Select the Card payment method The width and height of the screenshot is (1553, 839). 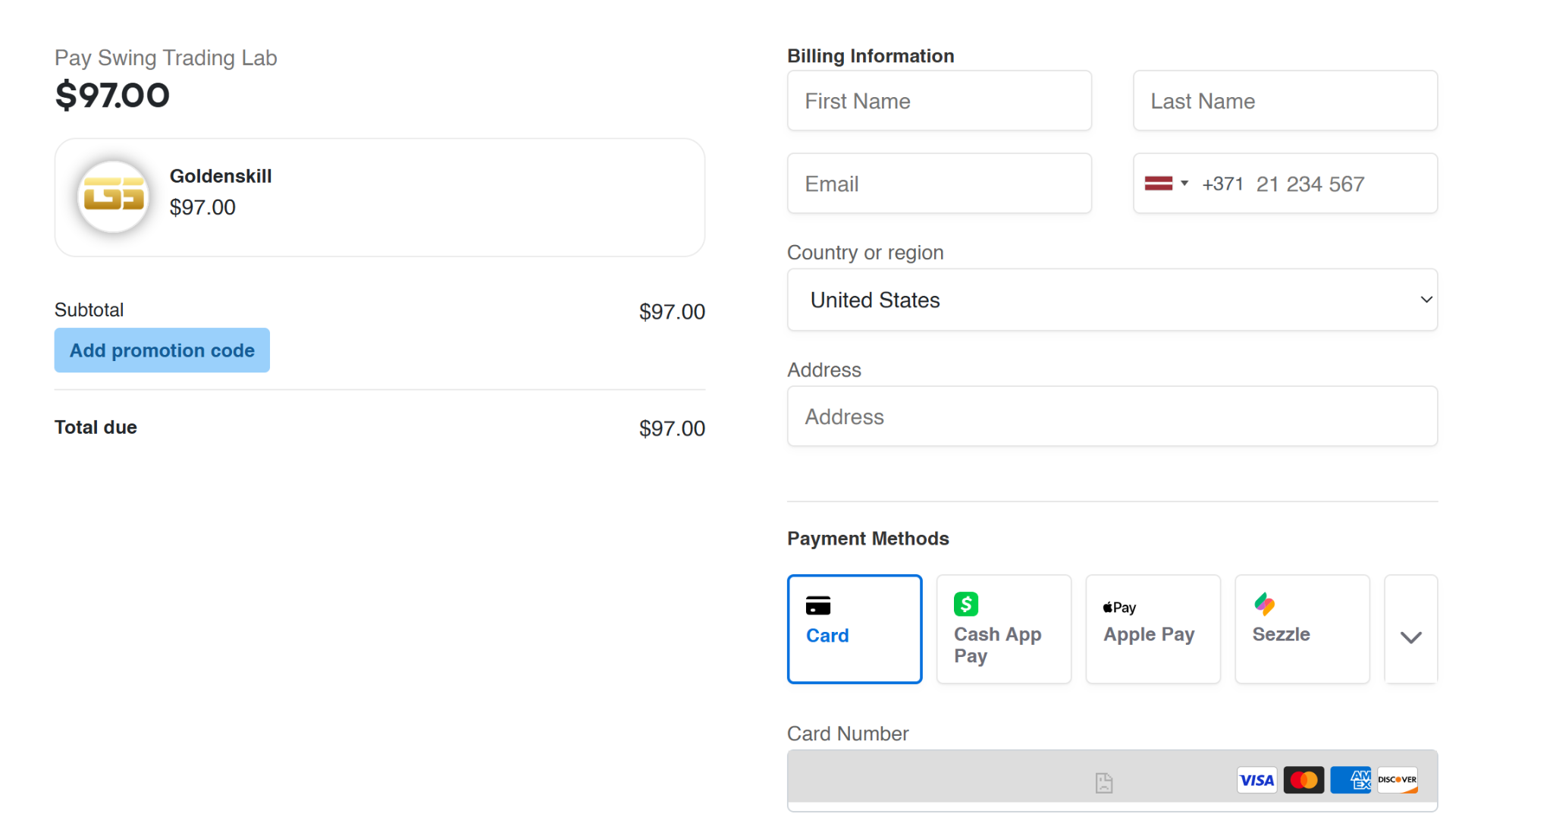(855, 629)
